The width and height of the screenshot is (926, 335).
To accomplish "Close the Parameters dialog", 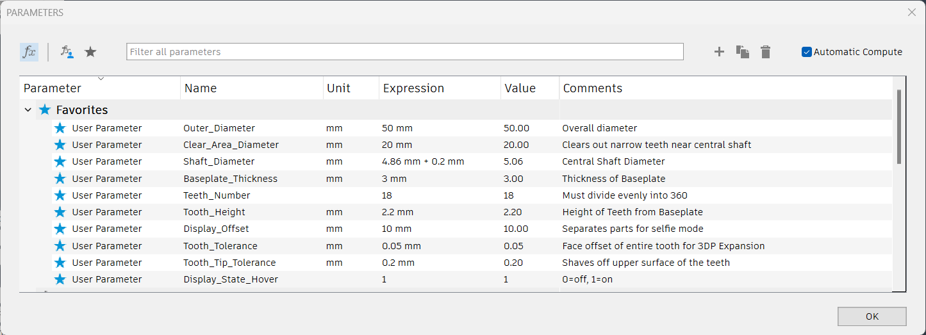I will pyautogui.click(x=912, y=12).
